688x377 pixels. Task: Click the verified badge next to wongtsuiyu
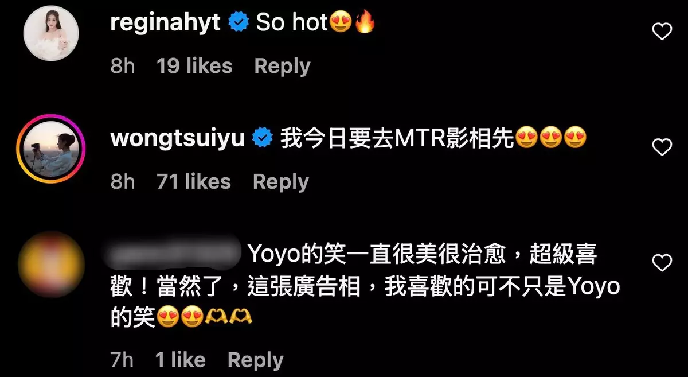[263, 138]
